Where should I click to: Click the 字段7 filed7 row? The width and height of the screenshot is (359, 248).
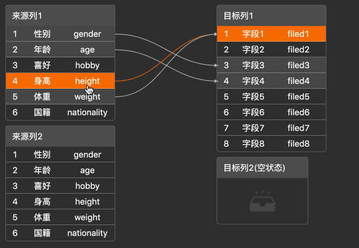[x=272, y=128]
